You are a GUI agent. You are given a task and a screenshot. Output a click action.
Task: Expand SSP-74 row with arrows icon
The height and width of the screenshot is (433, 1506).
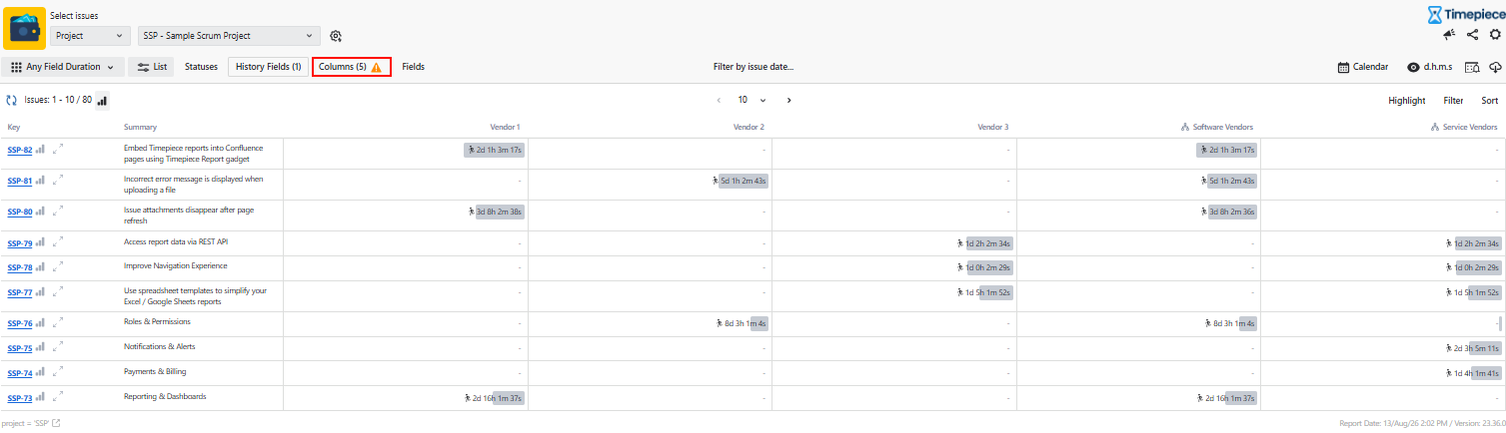[x=58, y=373]
